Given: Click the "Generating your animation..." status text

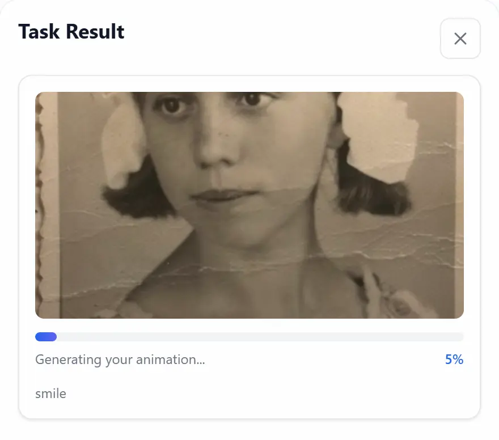Looking at the screenshot, I should [120, 359].
